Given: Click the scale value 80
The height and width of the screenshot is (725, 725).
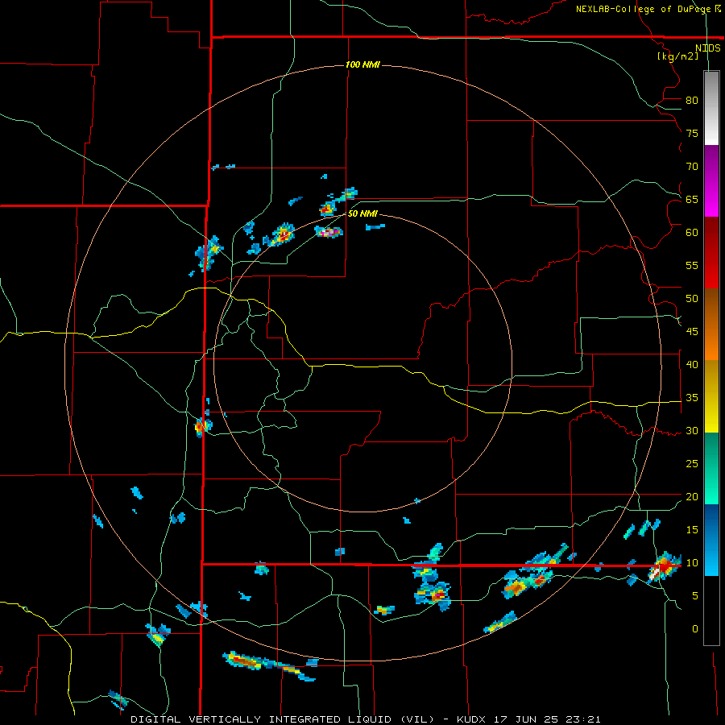Looking at the screenshot, I should (692, 101).
